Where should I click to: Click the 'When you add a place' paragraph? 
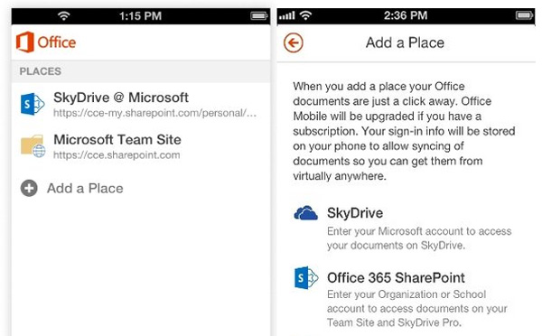pos(404,131)
